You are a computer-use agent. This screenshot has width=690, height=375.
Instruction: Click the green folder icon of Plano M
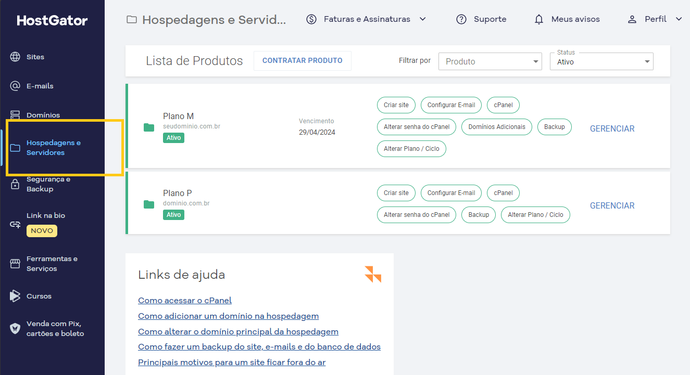pos(149,127)
